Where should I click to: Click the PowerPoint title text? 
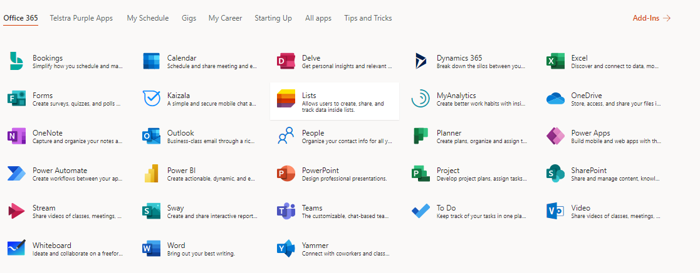point(320,171)
